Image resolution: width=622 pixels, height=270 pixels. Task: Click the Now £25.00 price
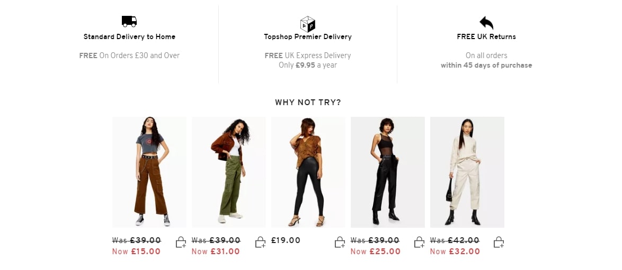(x=375, y=252)
